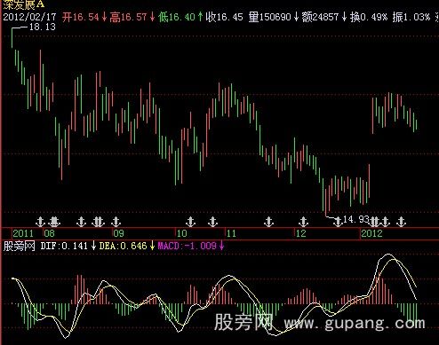Click the 14.93 lowest price label
The image size is (439, 345).
[355, 219]
